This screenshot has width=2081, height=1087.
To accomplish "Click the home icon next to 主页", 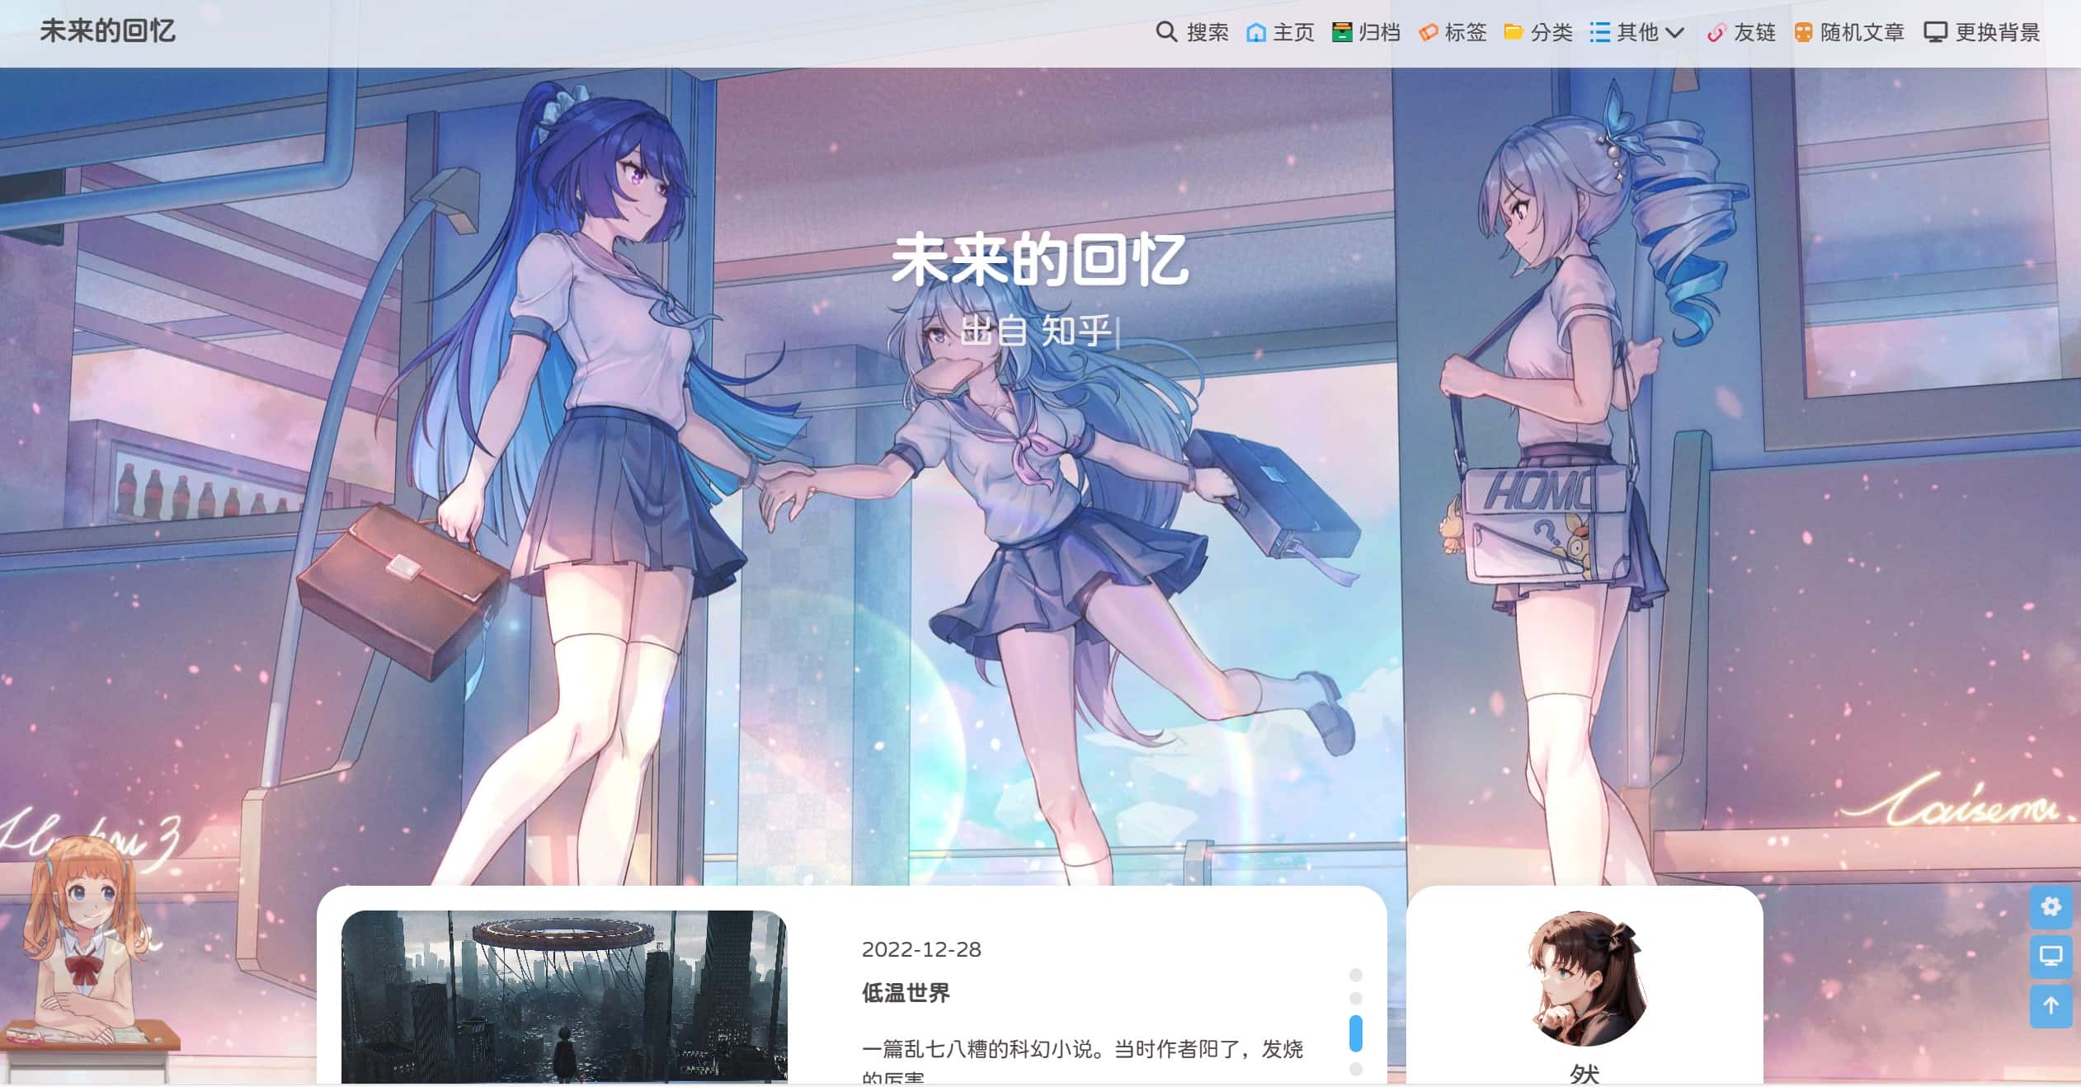I will pyautogui.click(x=1255, y=33).
